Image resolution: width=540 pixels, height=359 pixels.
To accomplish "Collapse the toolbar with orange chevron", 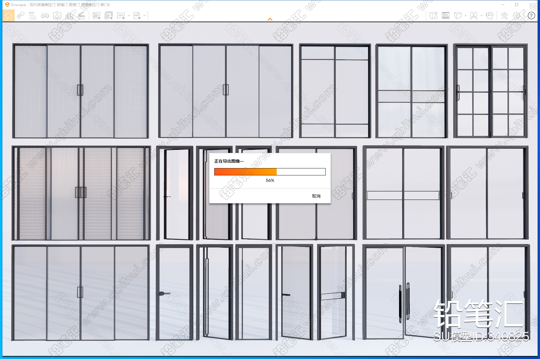I will coord(270,19).
